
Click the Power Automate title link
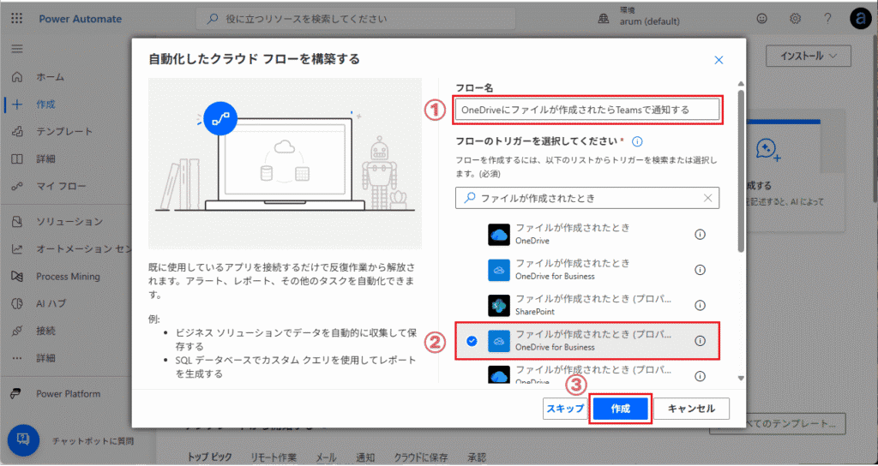pos(80,19)
